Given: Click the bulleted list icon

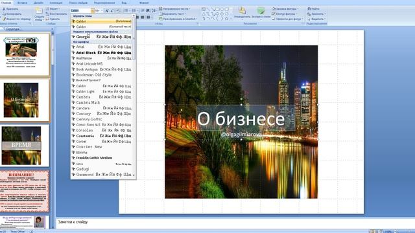Looking at the screenshot, I should coord(127,10).
